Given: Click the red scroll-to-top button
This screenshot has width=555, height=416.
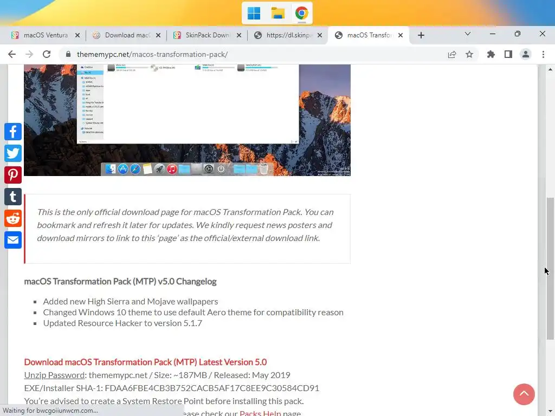Looking at the screenshot, I should [524, 394].
